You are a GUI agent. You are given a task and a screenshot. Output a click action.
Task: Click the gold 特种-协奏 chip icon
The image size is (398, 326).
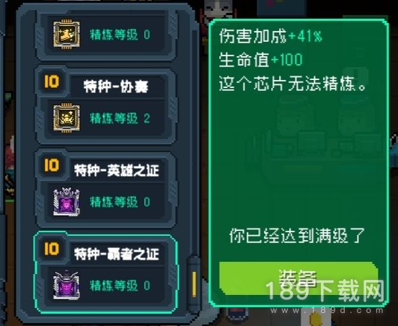pos(66,118)
